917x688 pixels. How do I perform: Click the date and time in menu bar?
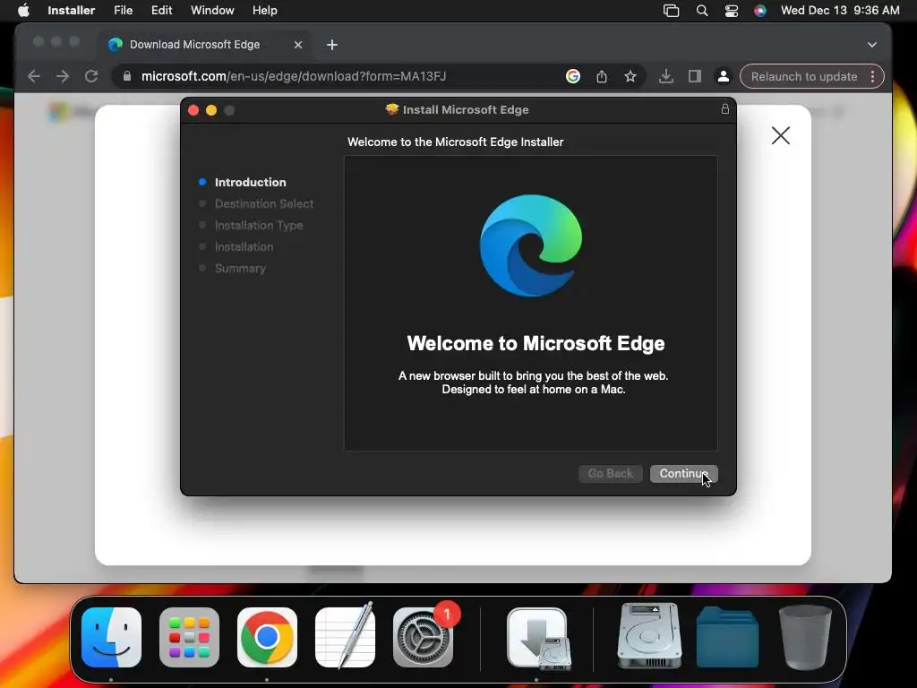pyautogui.click(x=840, y=11)
